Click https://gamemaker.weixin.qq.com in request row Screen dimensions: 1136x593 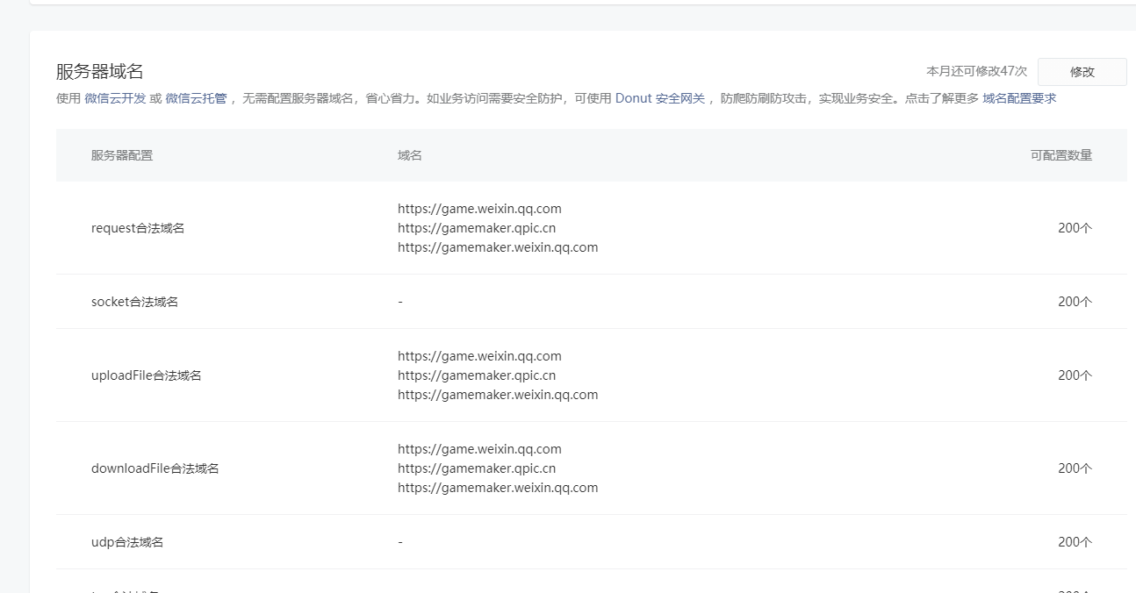498,247
